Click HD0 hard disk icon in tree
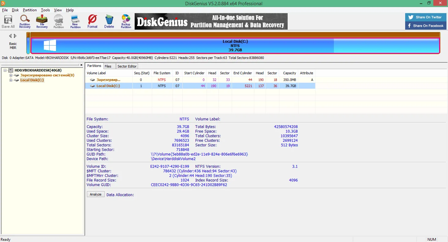The width and height of the screenshot is (448, 242). point(11,70)
